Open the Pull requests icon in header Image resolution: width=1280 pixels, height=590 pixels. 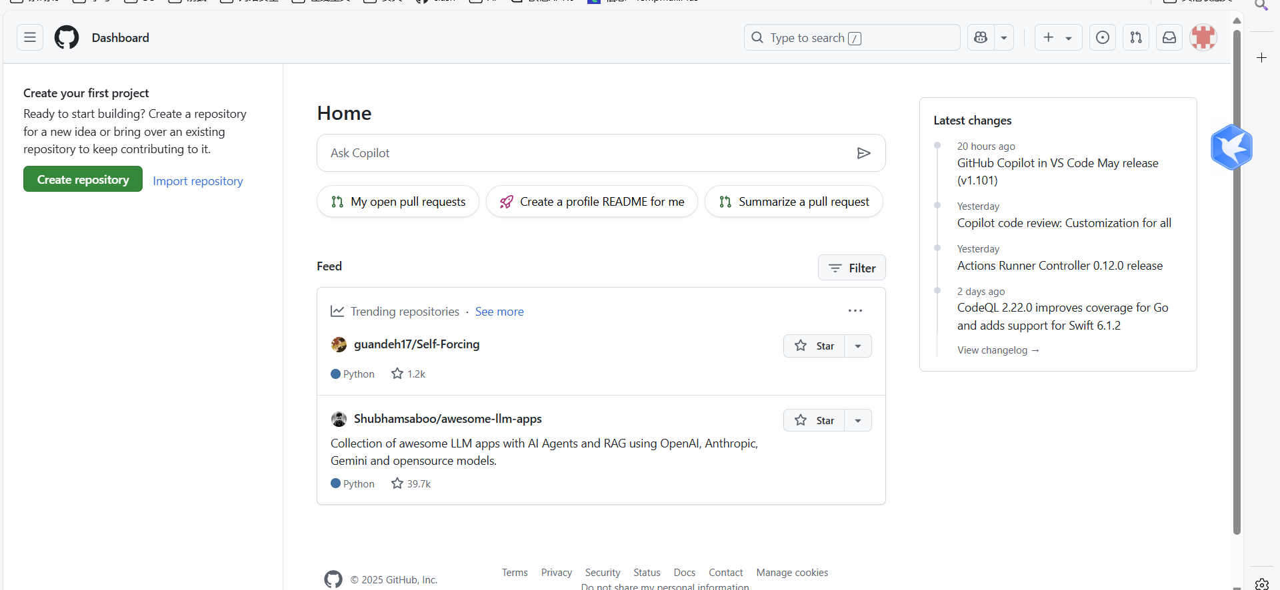1136,37
